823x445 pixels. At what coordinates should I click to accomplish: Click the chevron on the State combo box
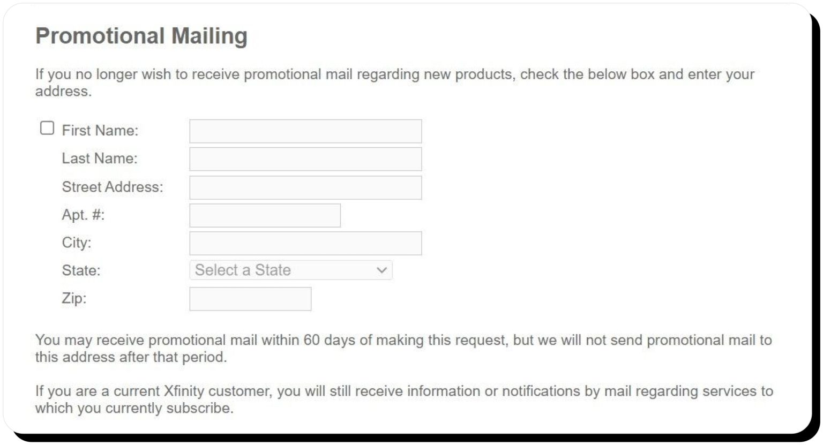point(381,270)
